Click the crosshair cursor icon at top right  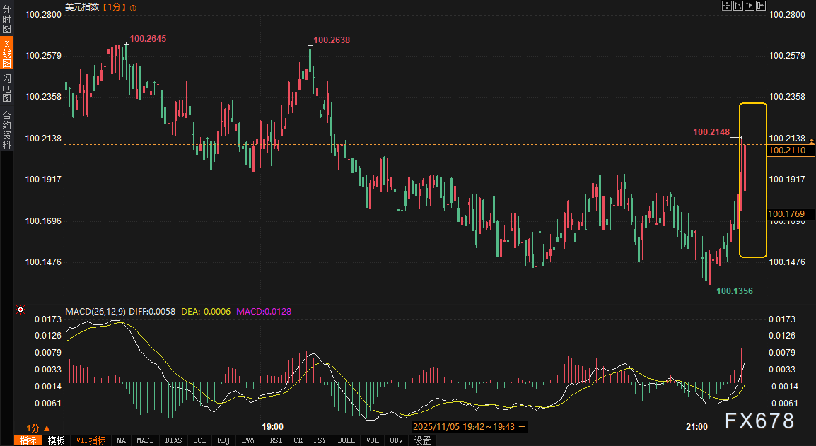(726, 6)
